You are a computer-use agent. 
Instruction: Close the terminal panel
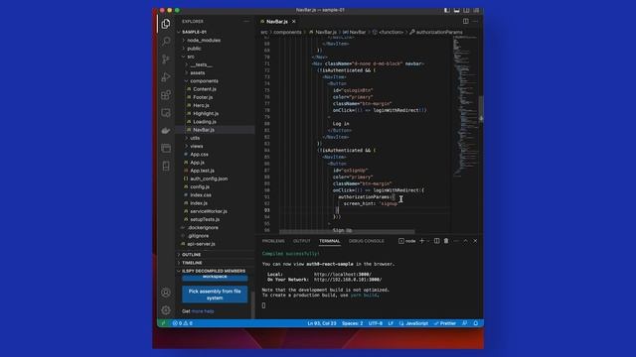(x=475, y=241)
